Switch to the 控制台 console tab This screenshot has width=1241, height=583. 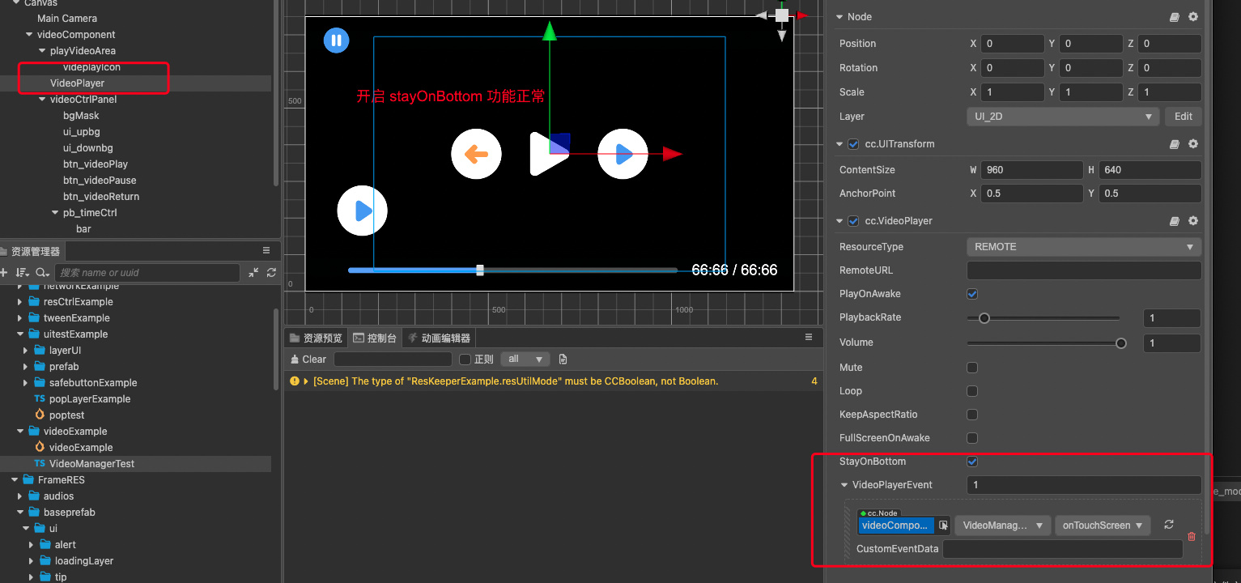click(x=375, y=338)
